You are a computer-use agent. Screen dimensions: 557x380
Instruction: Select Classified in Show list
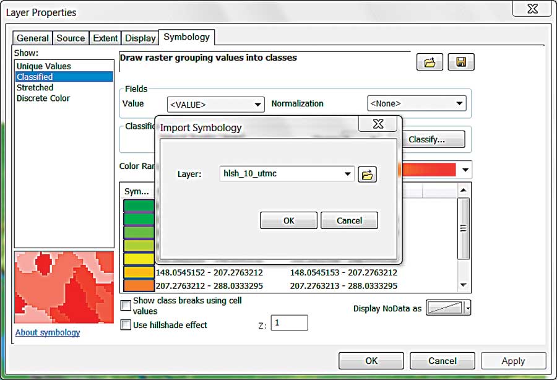pos(64,77)
